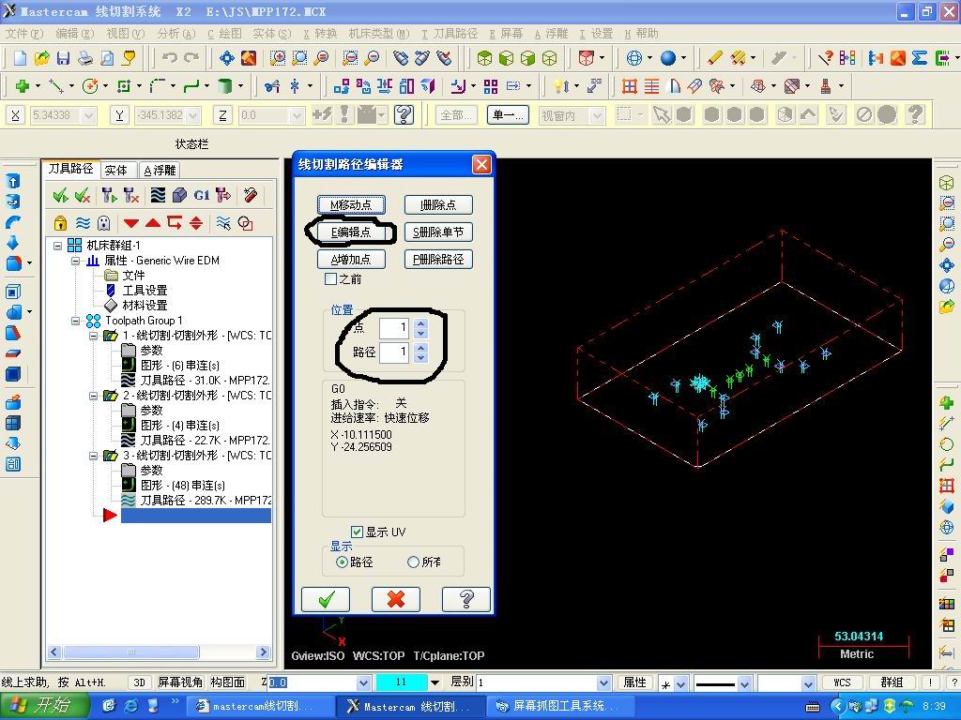
Task: Collapse operation 3 线切割 tree node
Action: click(93, 456)
